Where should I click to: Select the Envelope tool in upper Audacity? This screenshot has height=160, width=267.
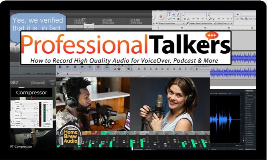(174, 14)
